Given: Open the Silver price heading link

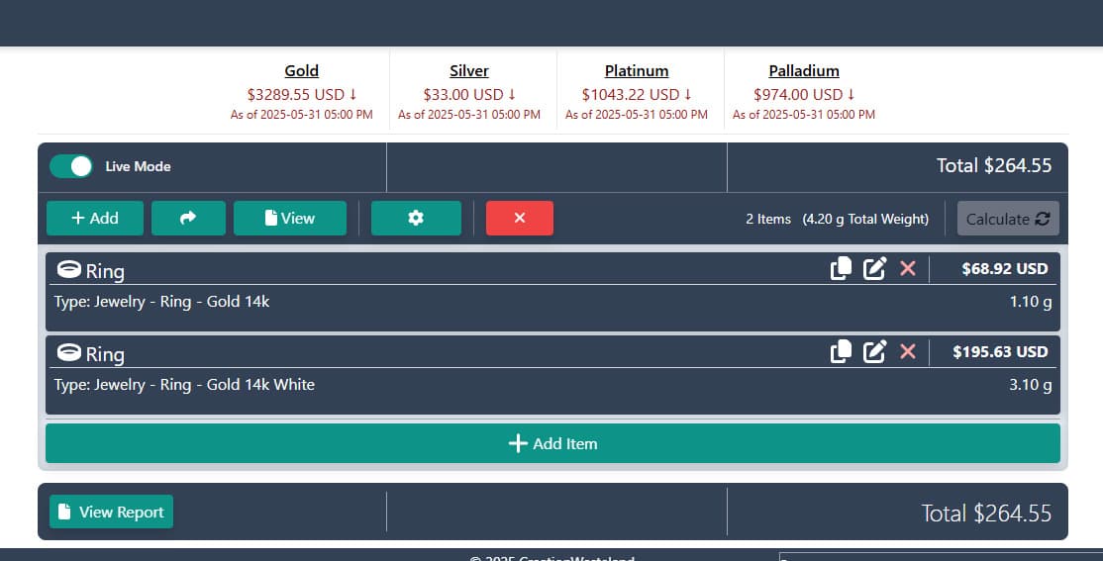Looking at the screenshot, I should 469,71.
